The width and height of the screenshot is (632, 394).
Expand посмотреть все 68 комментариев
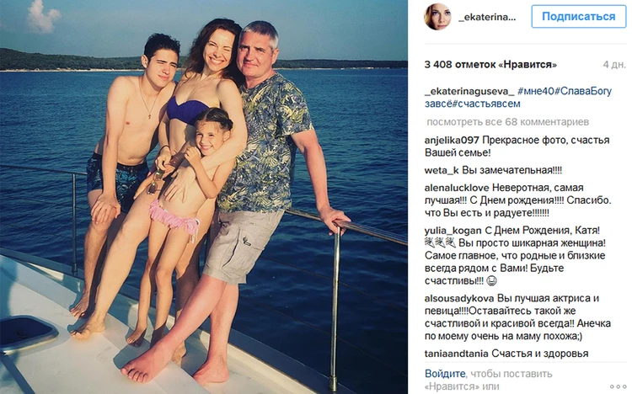[507, 122]
